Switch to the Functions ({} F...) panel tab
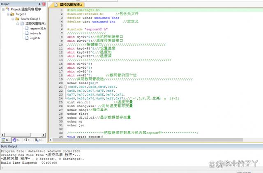This screenshot has height=173, width=263. (x=28, y=140)
